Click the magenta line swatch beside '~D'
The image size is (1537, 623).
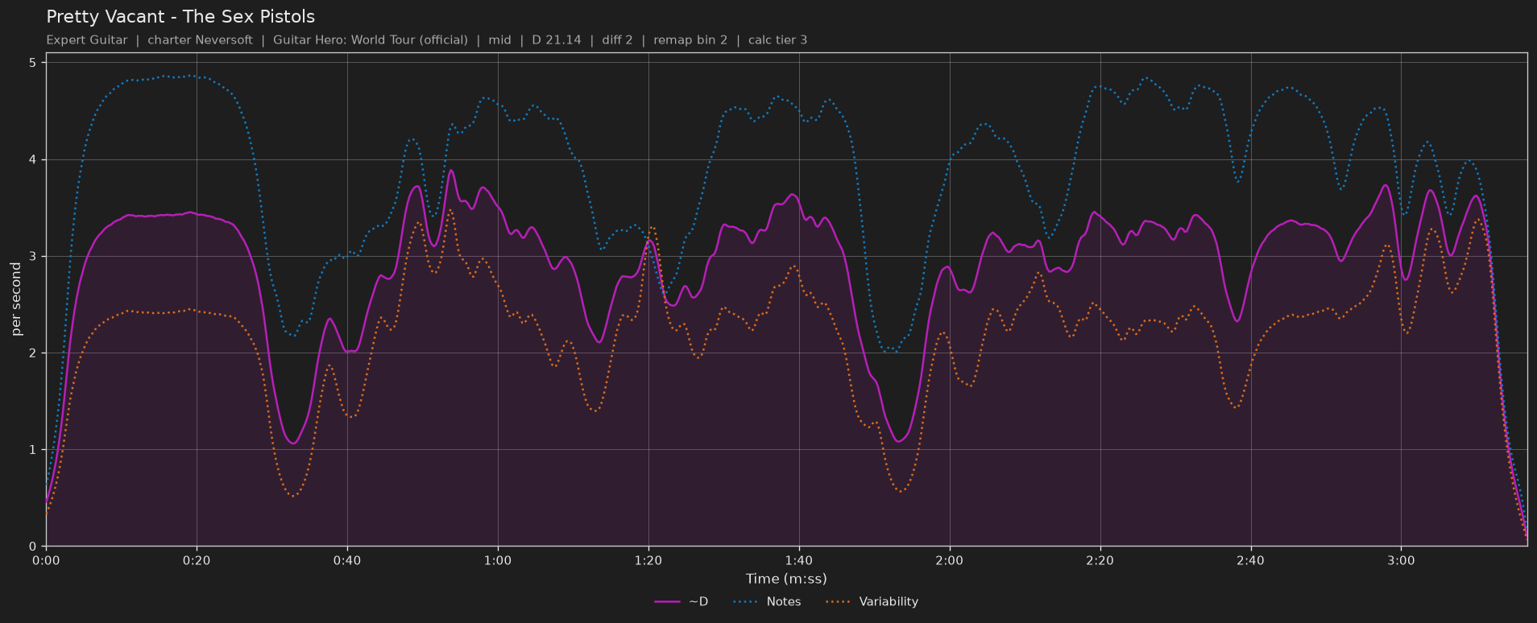point(667,602)
